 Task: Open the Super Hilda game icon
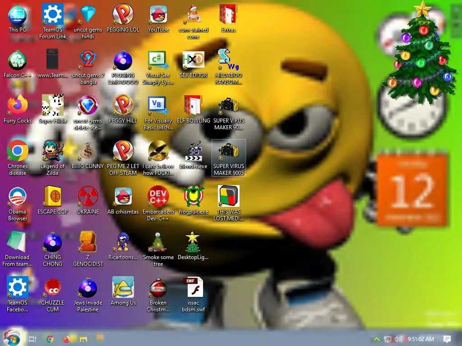[53, 109]
